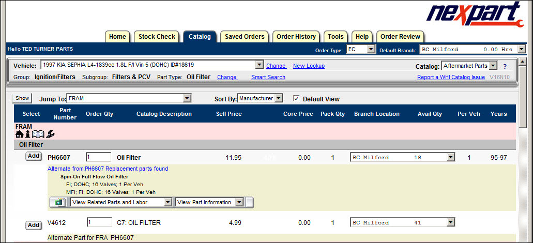Open catalog help question mark
Screen dimensions: 533x243
tap(505, 66)
